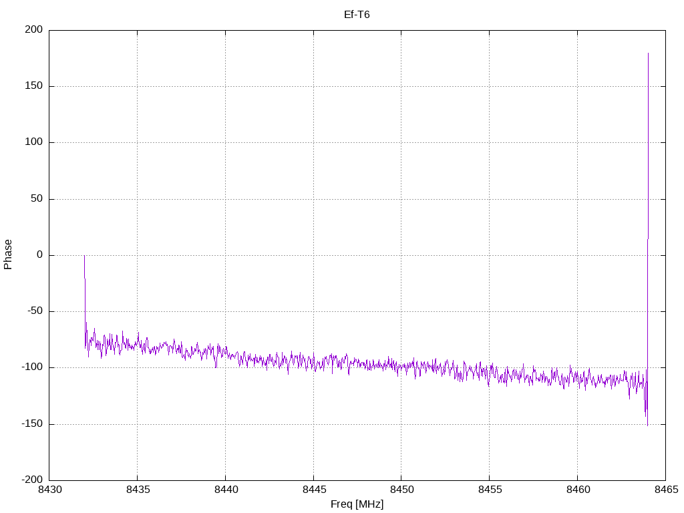Click the y-axis tick label 150
Viewport: 684px width, 513px height.
34,86
